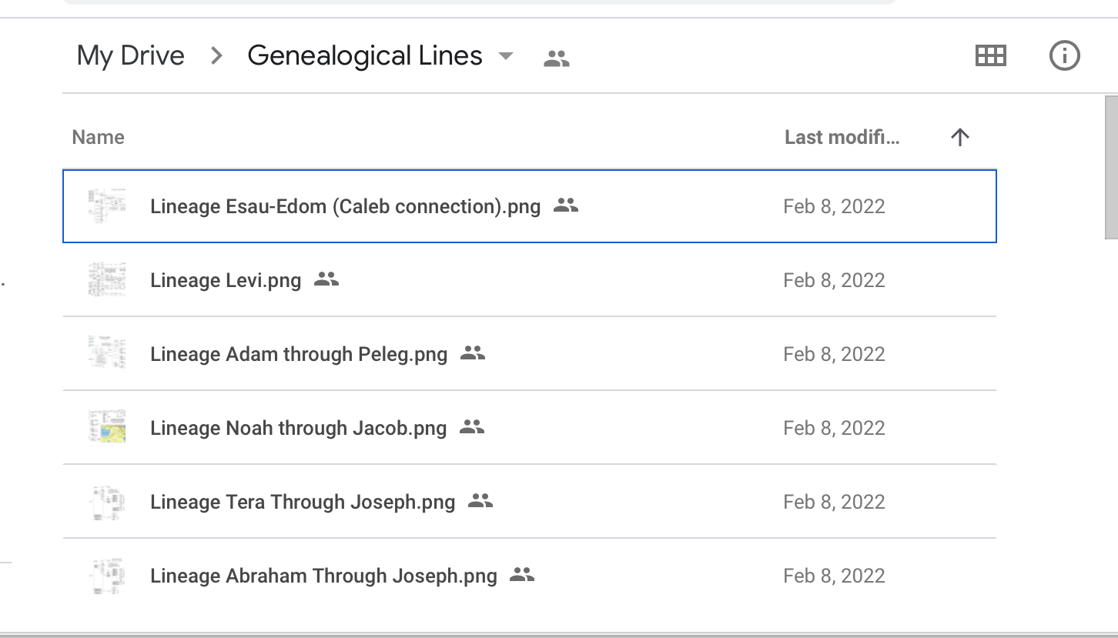
Task: Select Lineage Noah through Jacob.png
Action: point(298,427)
